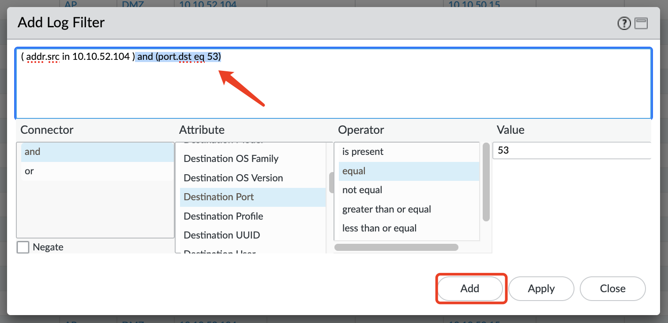Tick the Negate checkbox
Screen dimensions: 668x323
coord(23,247)
